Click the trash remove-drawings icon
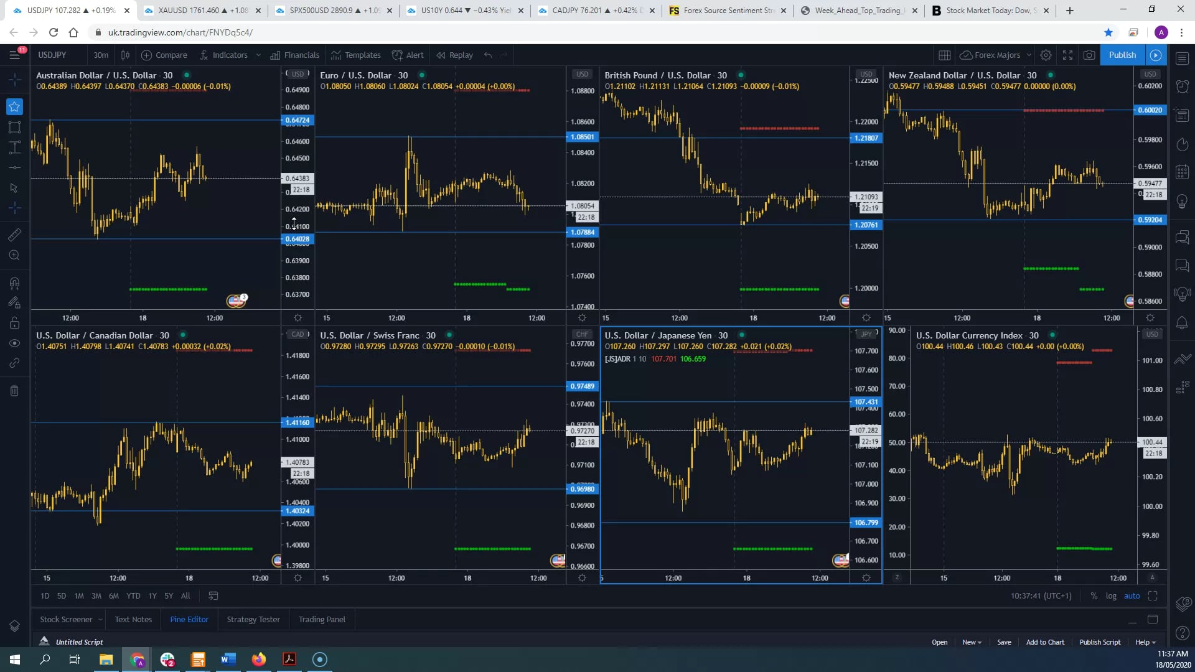 tap(14, 391)
